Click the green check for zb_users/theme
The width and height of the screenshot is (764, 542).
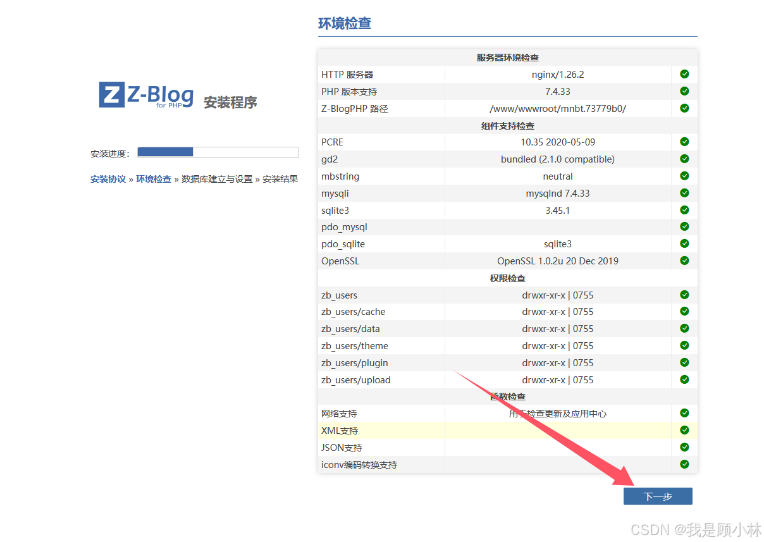[x=684, y=345]
